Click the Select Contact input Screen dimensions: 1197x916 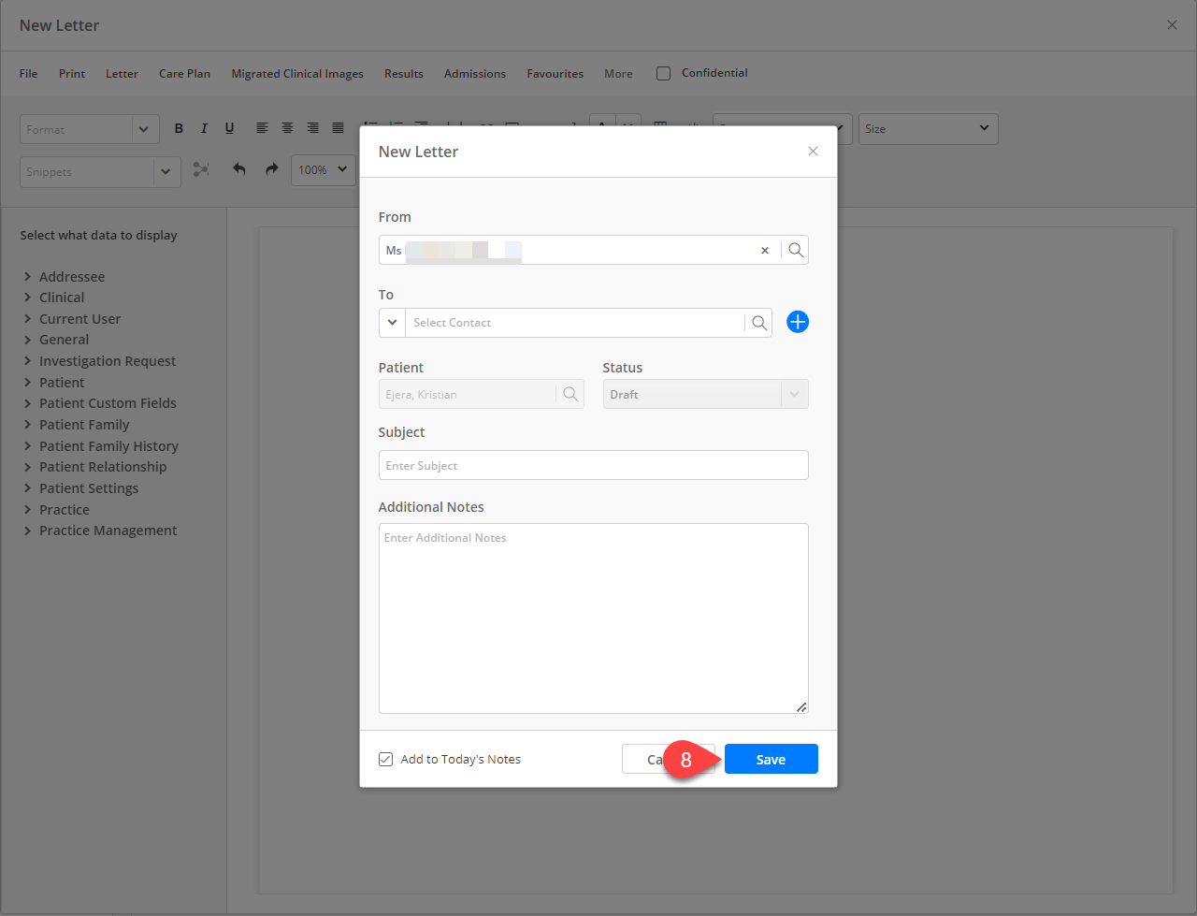coord(575,323)
